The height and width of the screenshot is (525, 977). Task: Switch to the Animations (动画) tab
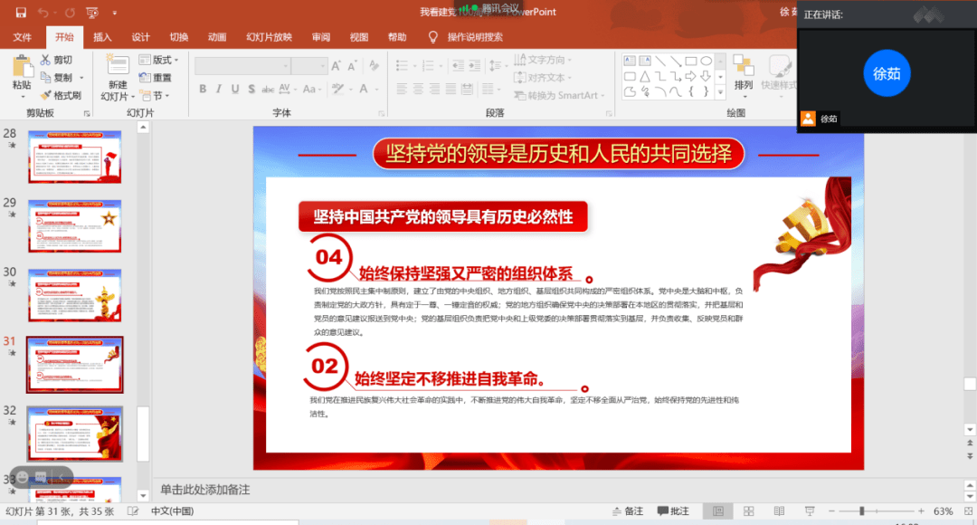click(217, 37)
